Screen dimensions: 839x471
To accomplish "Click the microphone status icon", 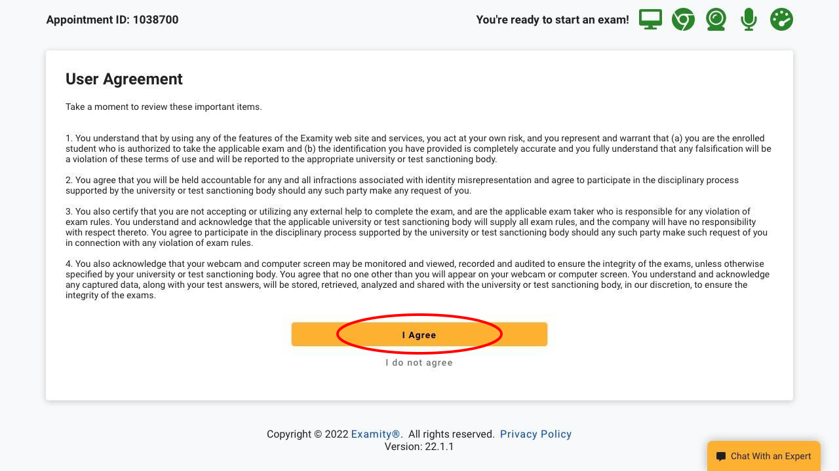I will 749,20.
